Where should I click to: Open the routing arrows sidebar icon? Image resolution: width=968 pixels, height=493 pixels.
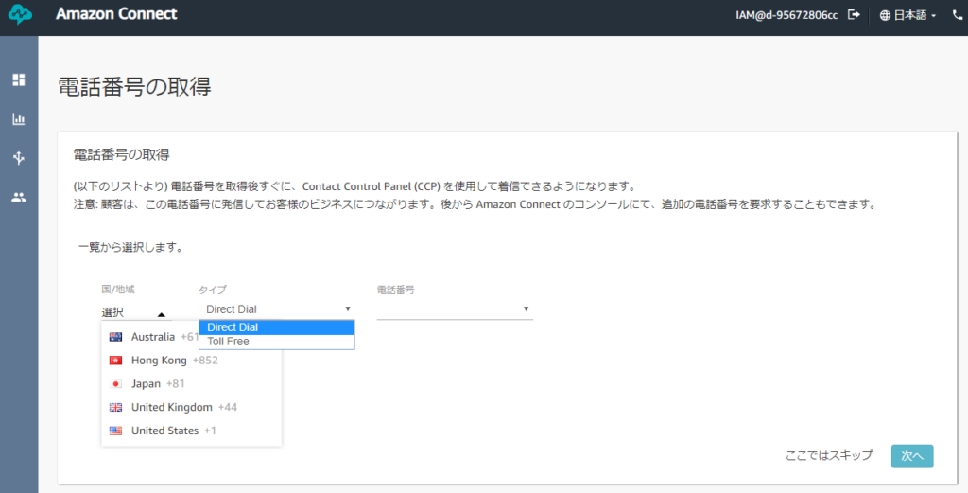pyautogui.click(x=19, y=158)
